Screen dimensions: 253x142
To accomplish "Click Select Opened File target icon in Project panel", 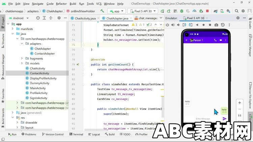I will click(x=38, y=18).
